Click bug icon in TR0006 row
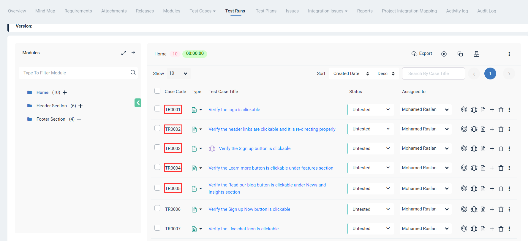Screen dimensions: 528x241 click(474, 209)
